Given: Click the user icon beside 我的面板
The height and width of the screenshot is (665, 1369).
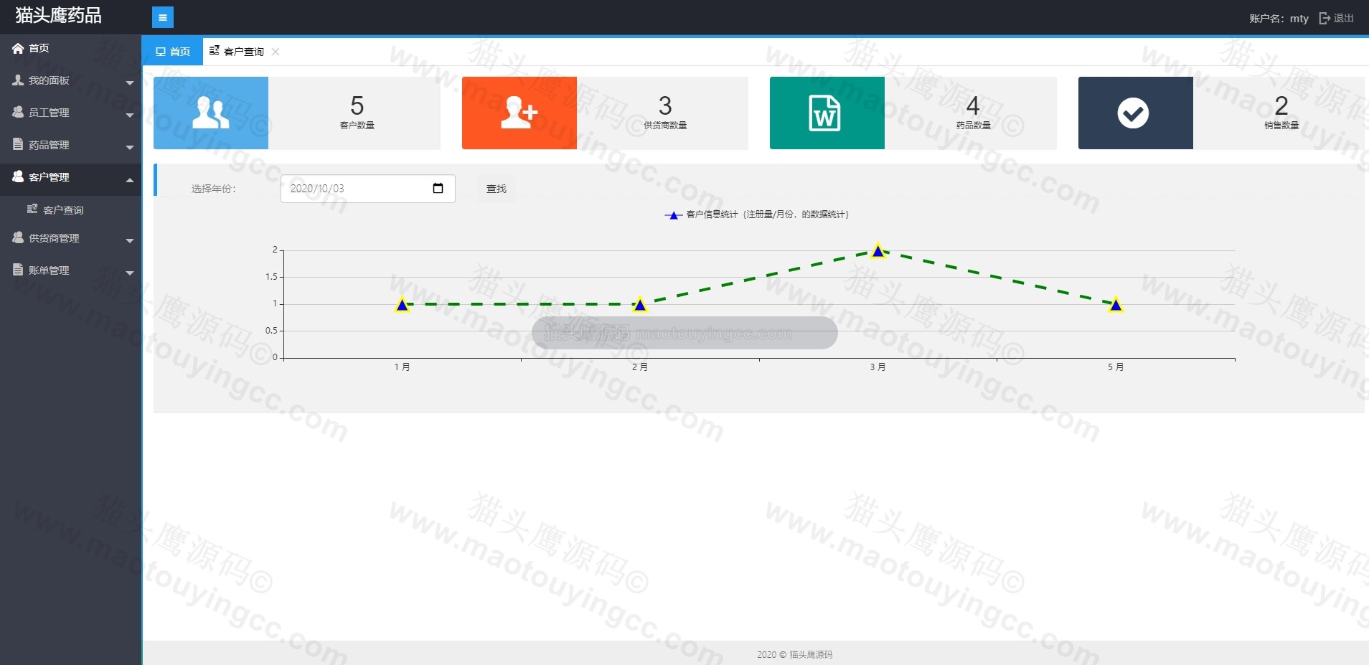Looking at the screenshot, I should pos(18,80).
